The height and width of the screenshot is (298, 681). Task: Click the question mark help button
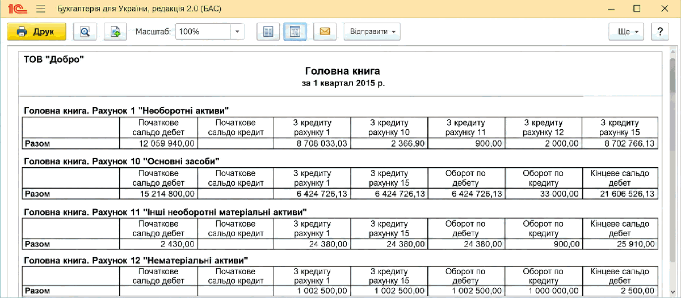[x=659, y=32]
